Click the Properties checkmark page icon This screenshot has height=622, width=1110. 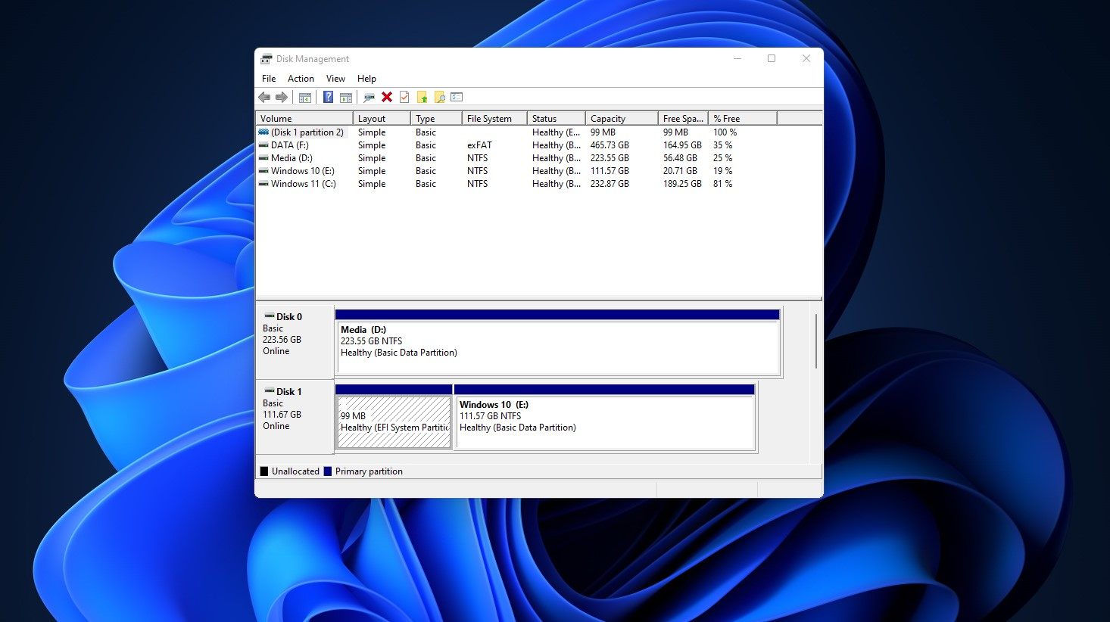point(404,97)
